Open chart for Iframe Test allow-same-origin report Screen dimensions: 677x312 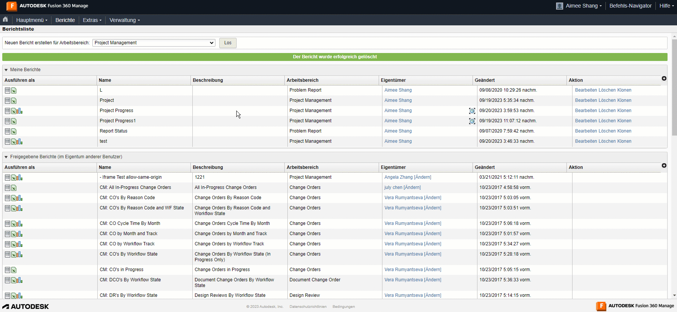tap(20, 178)
